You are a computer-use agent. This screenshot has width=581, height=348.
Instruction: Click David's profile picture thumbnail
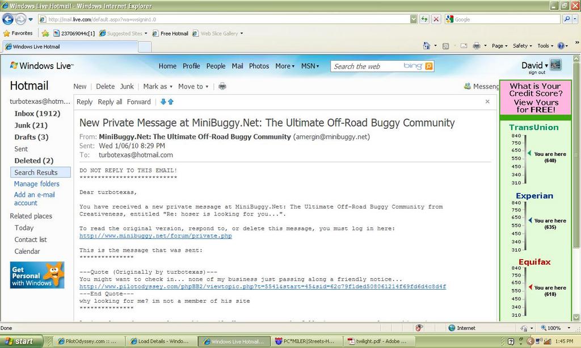pos(555,65)
